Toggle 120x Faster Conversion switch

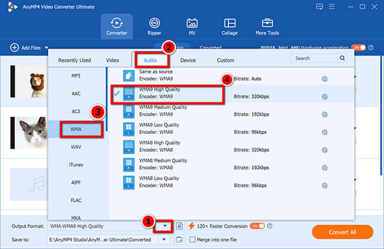(257, 226)
